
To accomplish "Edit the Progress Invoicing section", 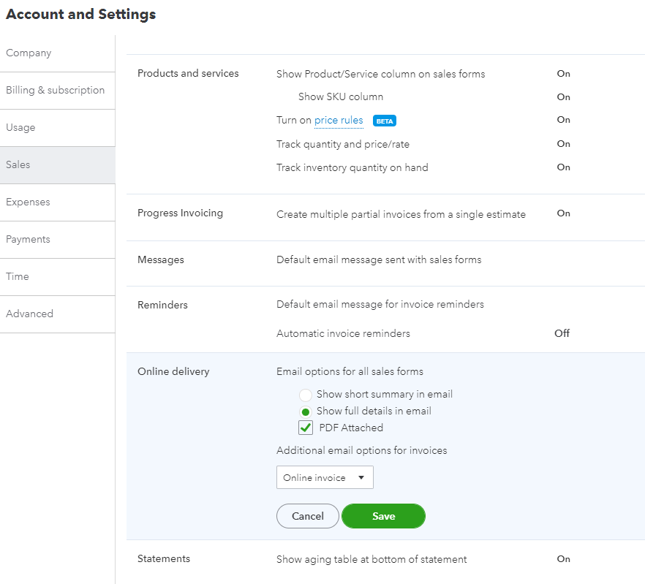I will tap(180, 213).
